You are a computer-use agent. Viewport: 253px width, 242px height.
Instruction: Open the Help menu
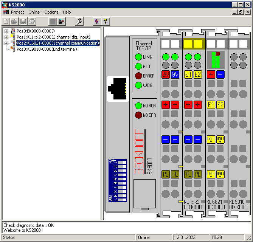[x=67, y=12]
